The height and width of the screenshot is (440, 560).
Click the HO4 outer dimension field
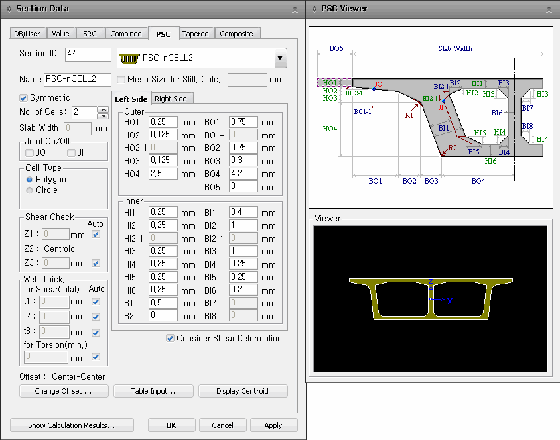point(163,174)
